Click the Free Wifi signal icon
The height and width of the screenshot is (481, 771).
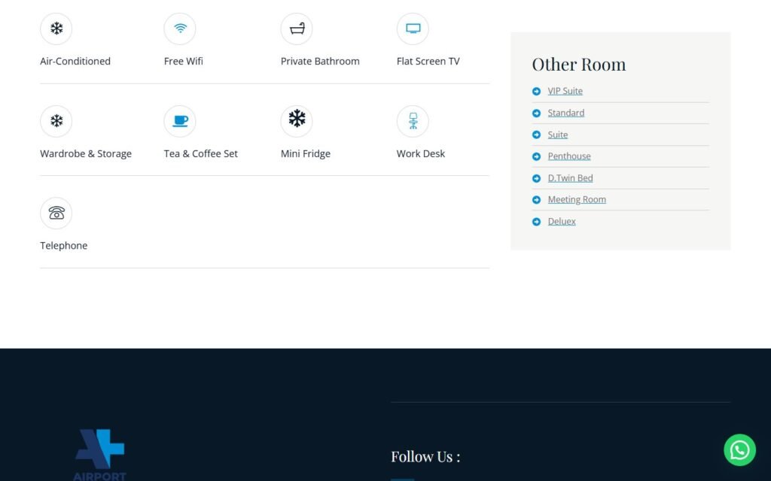click(180, 29)
